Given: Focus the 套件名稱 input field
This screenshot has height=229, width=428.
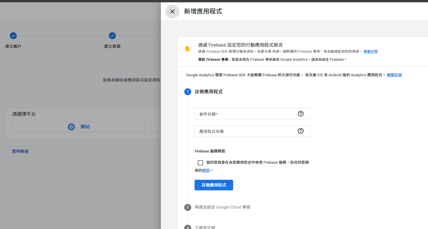Looking at the screenshot, I should click(252, 114).
